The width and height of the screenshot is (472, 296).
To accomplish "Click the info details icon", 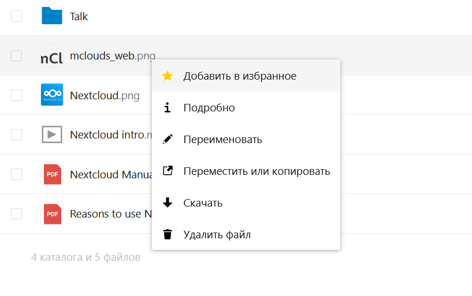I will click(168, 107).
